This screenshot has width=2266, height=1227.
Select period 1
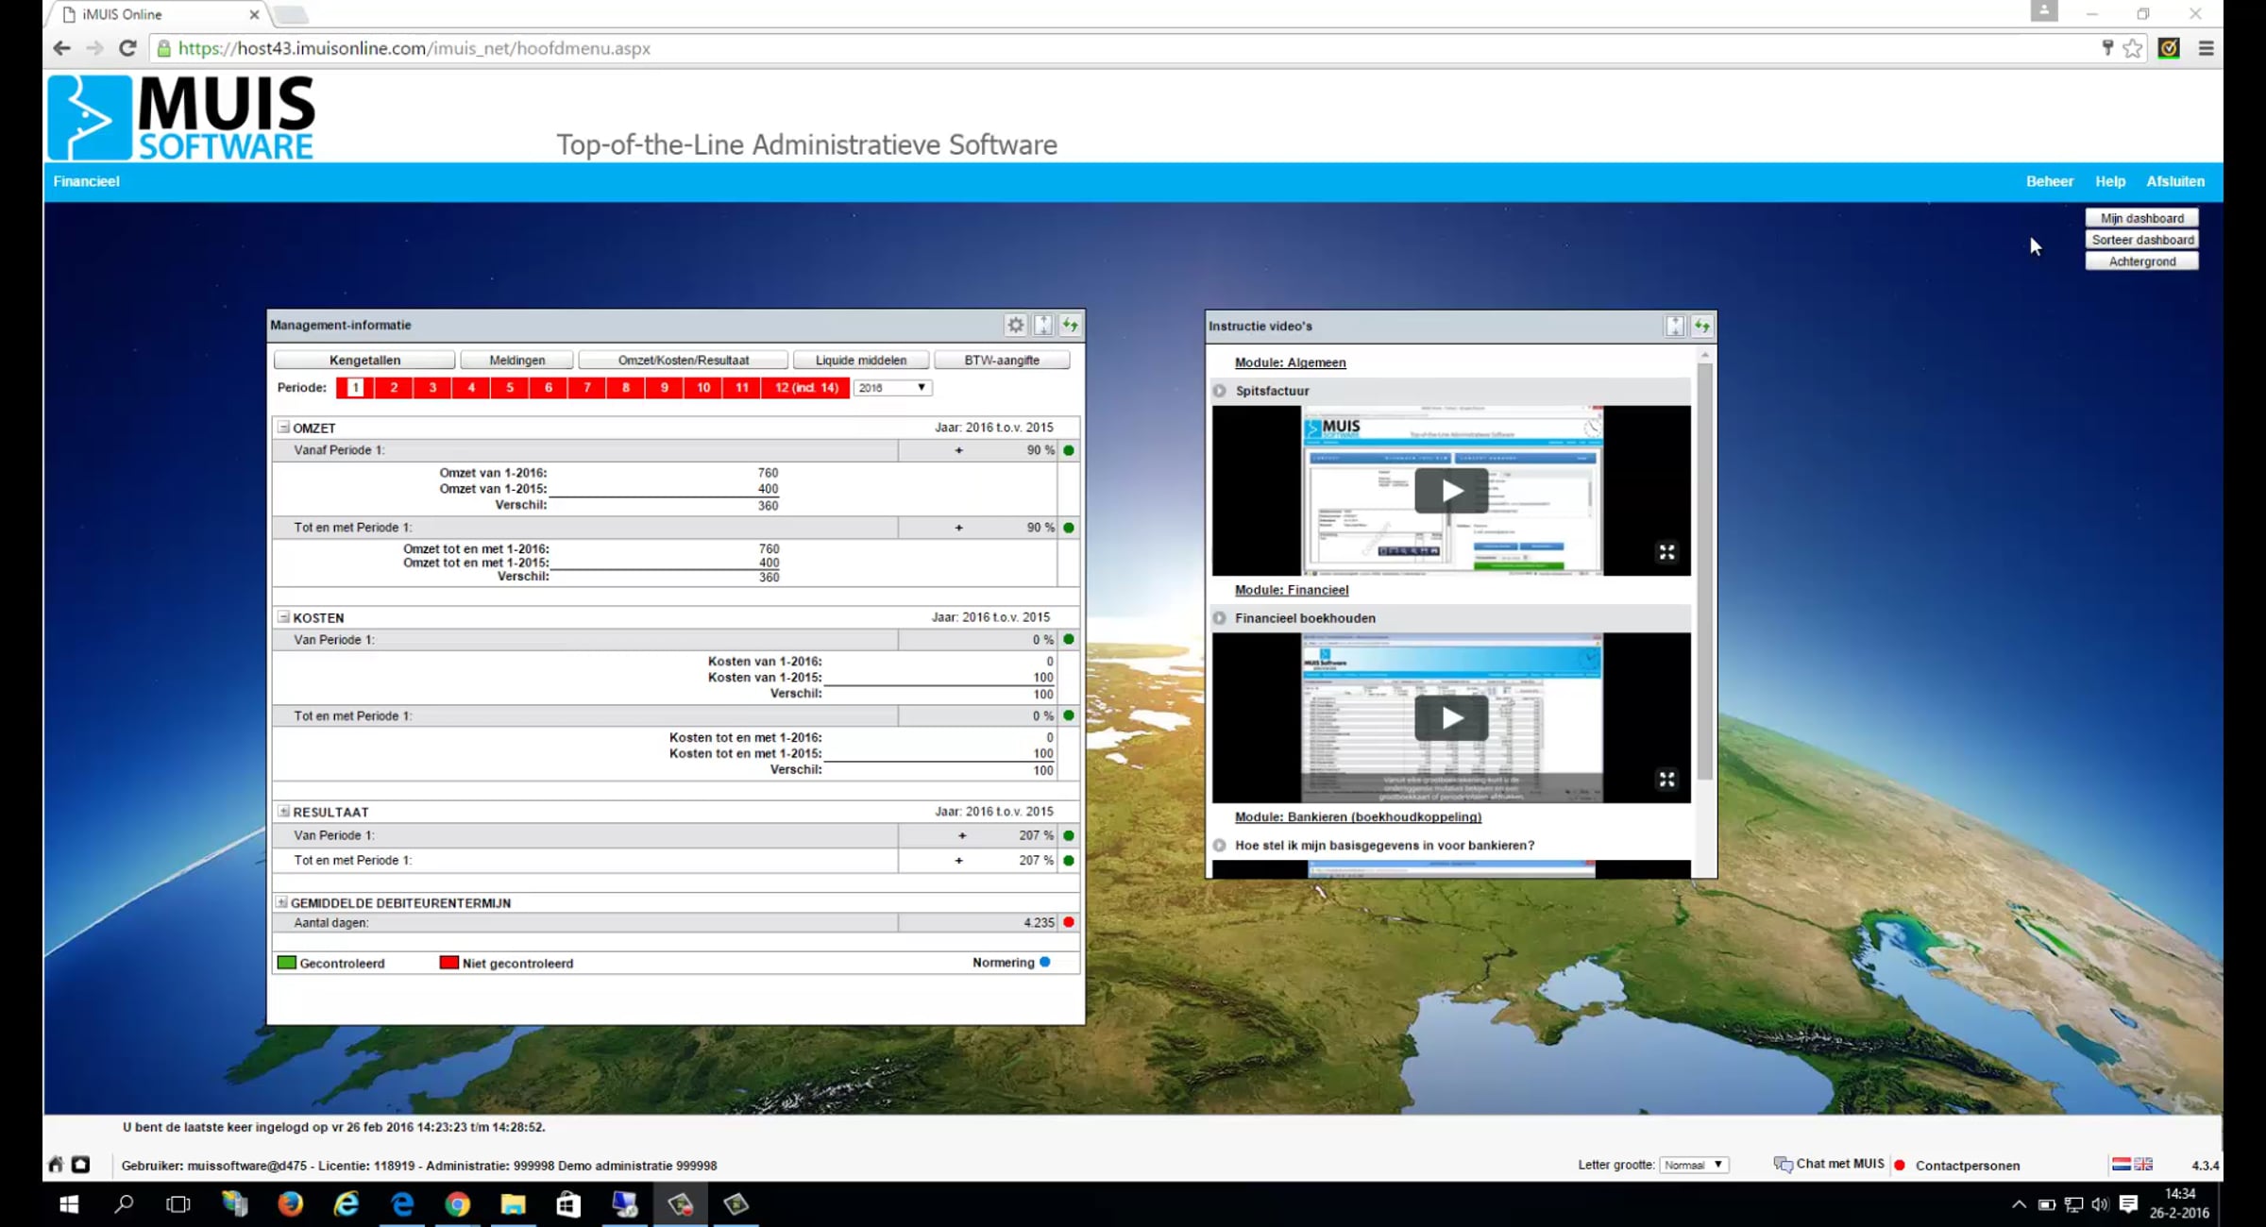(355, 387)
